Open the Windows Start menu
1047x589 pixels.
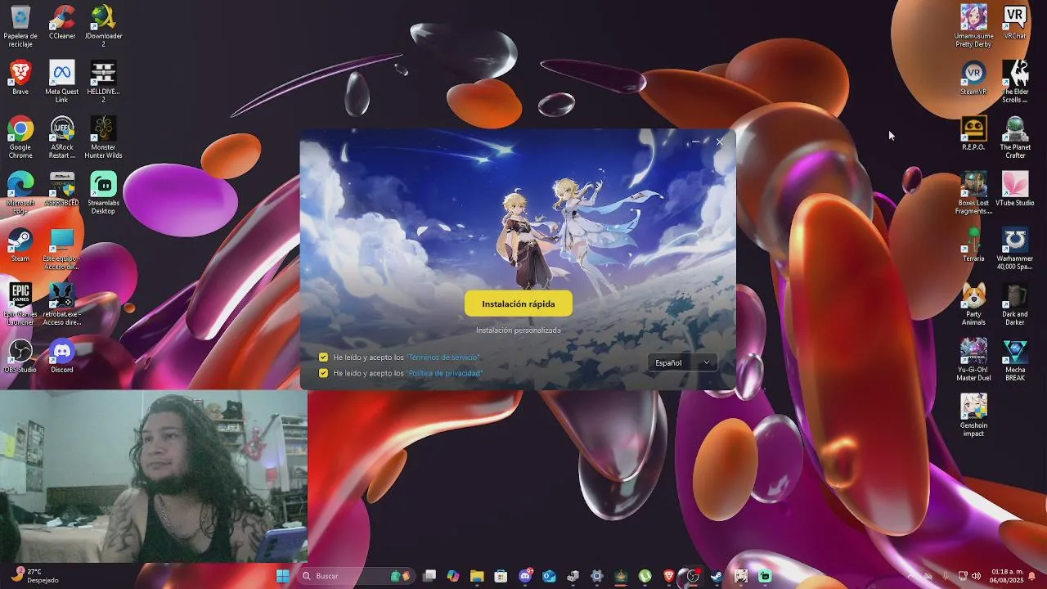pos(283,576)
